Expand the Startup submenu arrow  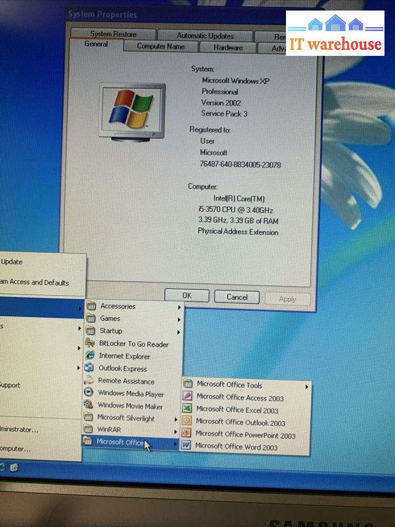(179, 332)
